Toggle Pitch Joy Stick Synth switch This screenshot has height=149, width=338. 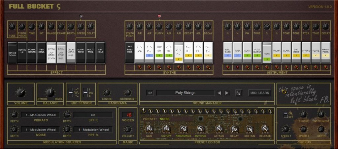[x=51, y=52]
